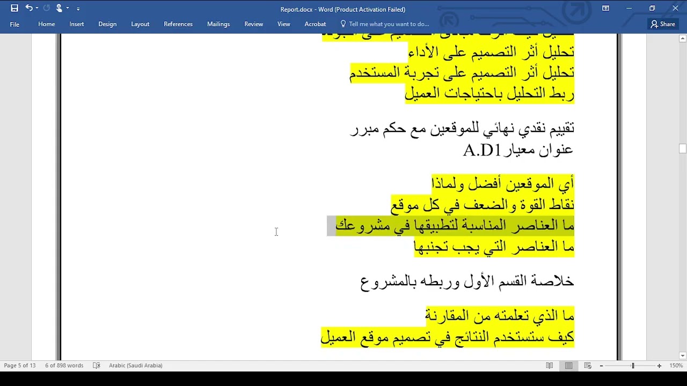Image resolution: width=687 pixels, height=386 pixels.
Task: Close the Word window
Action: tap(675, 8)
